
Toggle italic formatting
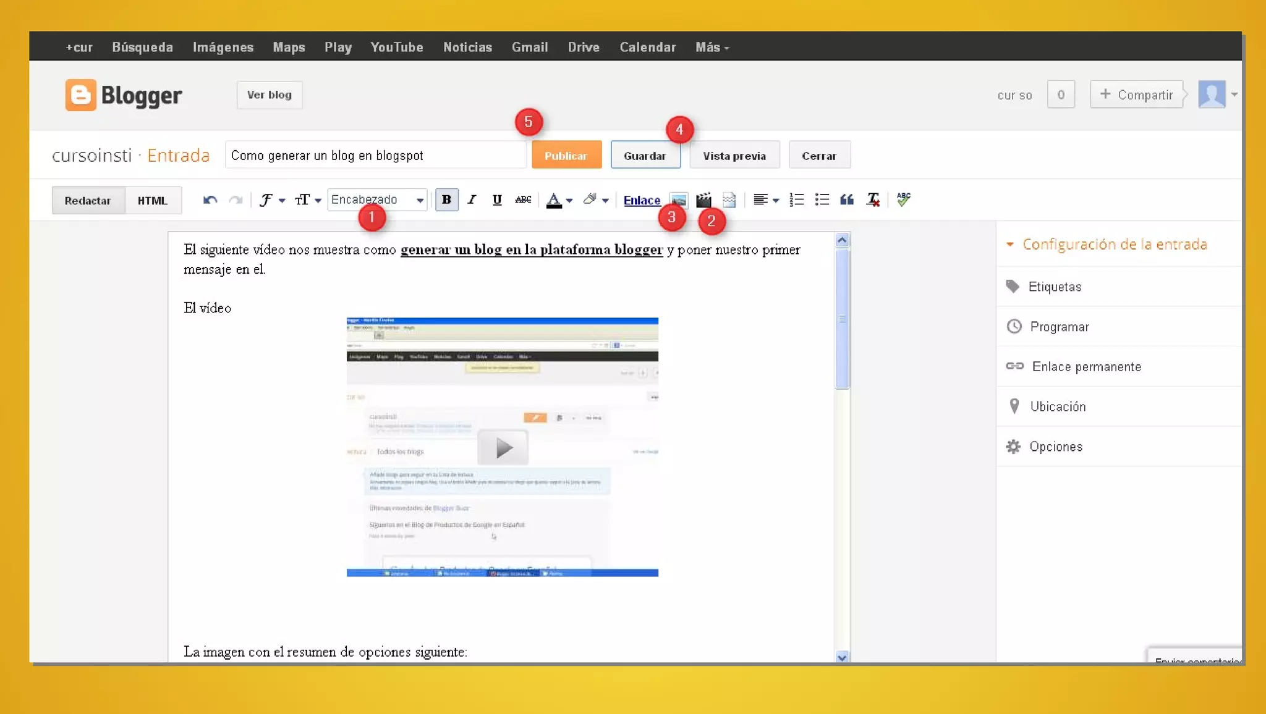[472, 199]
